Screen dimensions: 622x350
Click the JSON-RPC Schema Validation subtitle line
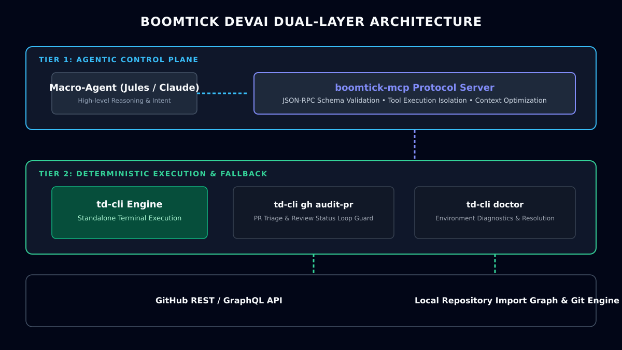click(415, 101)
